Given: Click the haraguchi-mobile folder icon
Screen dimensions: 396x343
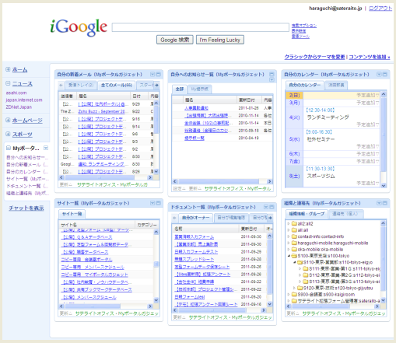Looking at the screenshot, I should 294,243.
